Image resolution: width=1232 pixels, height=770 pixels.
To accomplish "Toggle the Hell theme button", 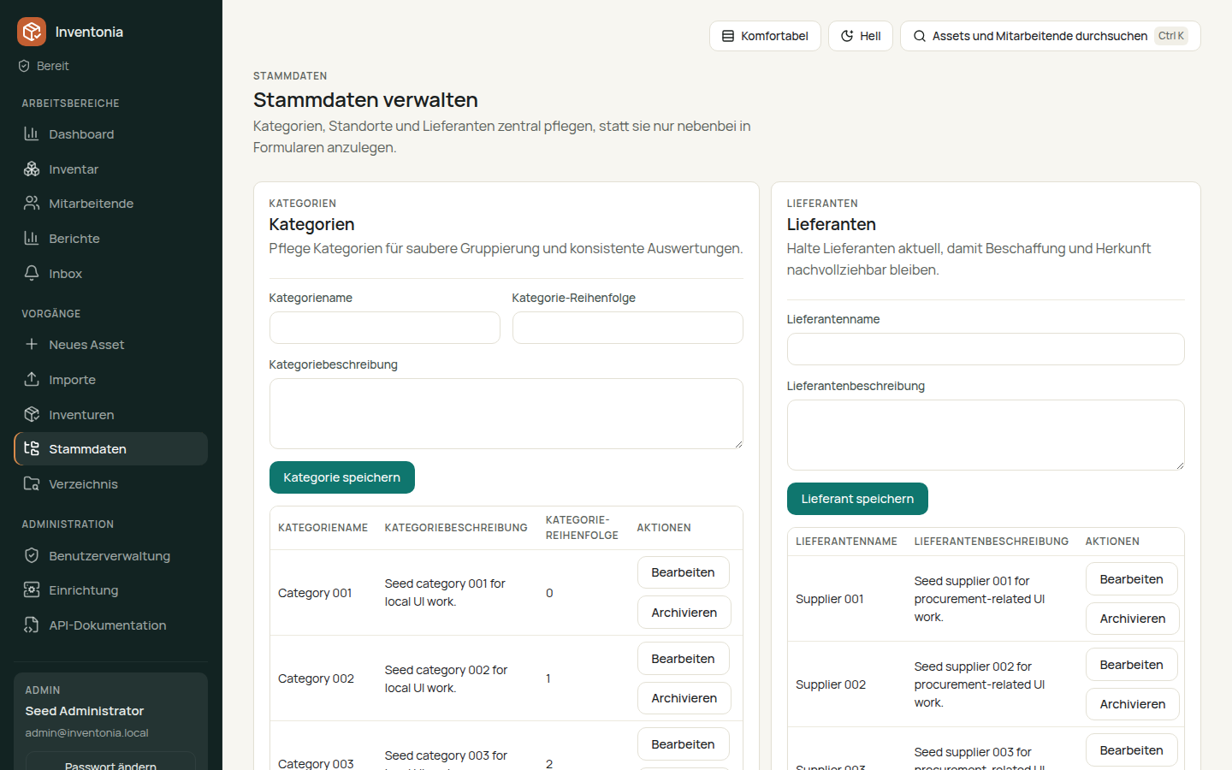I will pos(861,36).
